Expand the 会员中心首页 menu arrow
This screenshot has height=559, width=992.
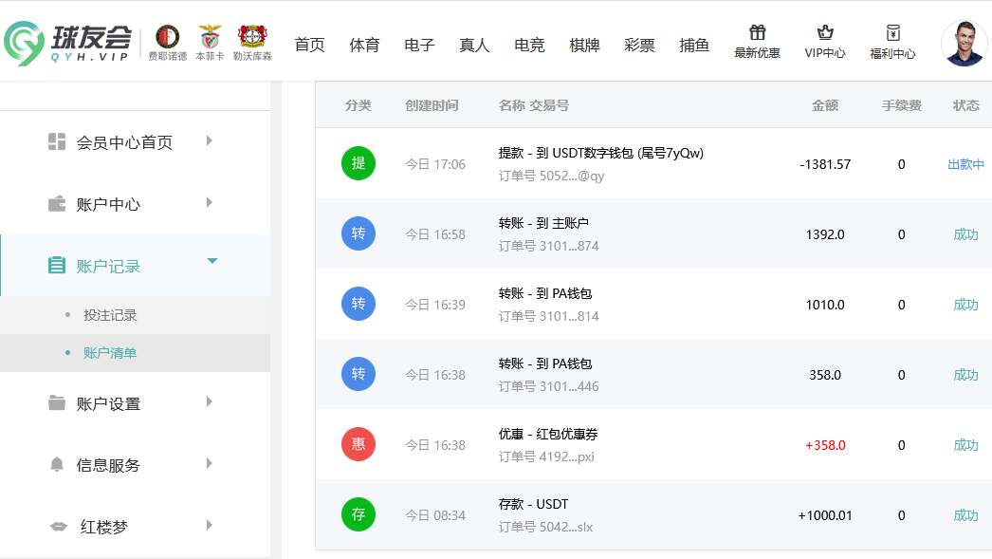click(209, 141)
